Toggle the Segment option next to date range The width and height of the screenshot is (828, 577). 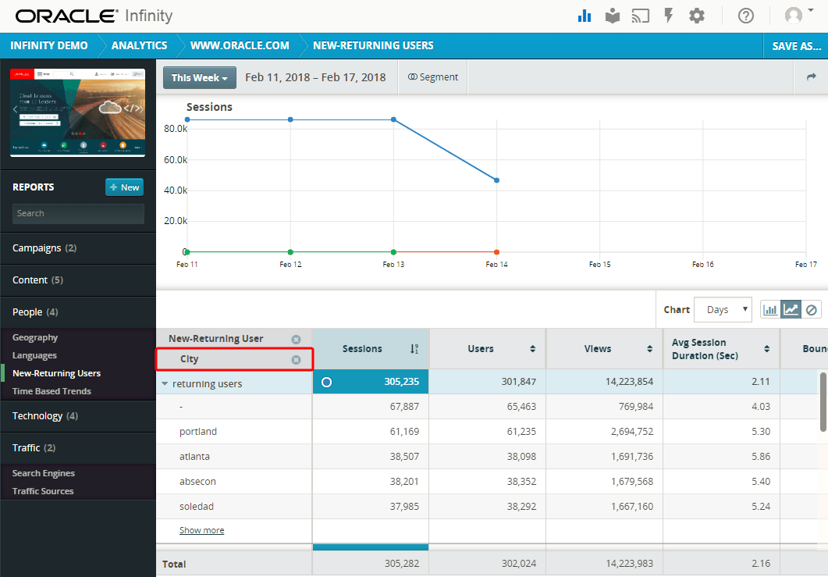coord(432,77)
